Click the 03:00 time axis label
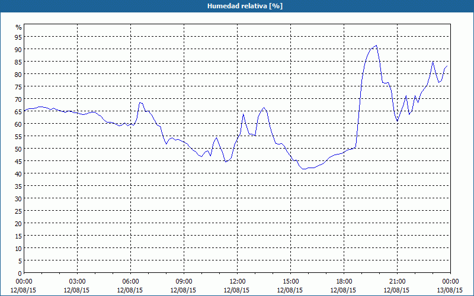474x296 pixels. pyautogui.click(x=78, y=282)
